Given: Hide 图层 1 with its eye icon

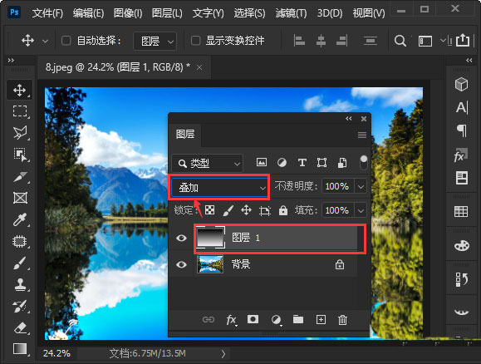Looking at the screenshot, I should (181, 239).
